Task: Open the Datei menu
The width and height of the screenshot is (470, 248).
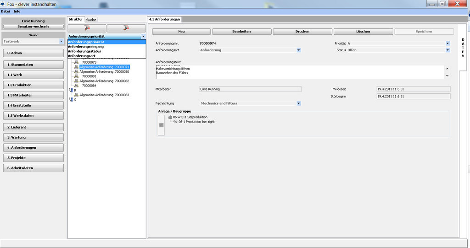Action: (x=6, y=11)
